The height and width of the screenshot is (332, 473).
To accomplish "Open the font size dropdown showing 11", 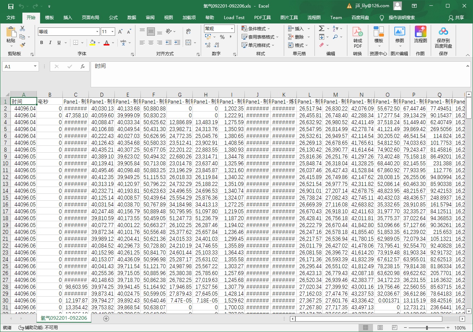I will pyautogui.click(x=113, y=32).
